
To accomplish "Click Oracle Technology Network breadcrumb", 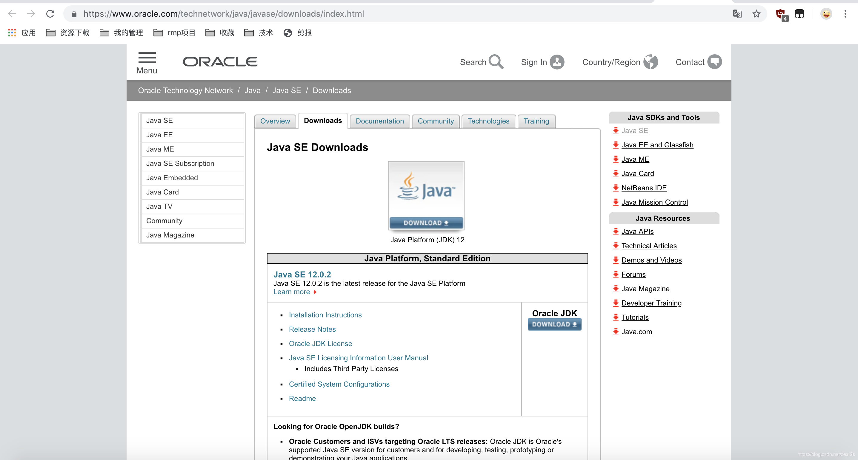I will click(185, 90).
